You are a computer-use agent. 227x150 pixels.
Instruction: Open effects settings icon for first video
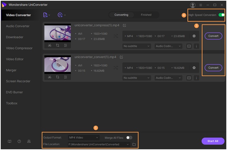(x=65, y=46)
